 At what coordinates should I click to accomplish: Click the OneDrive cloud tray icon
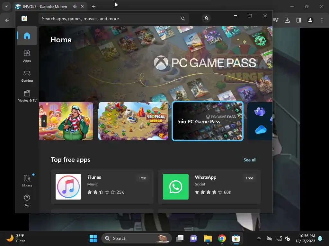(x=269, y=238)
